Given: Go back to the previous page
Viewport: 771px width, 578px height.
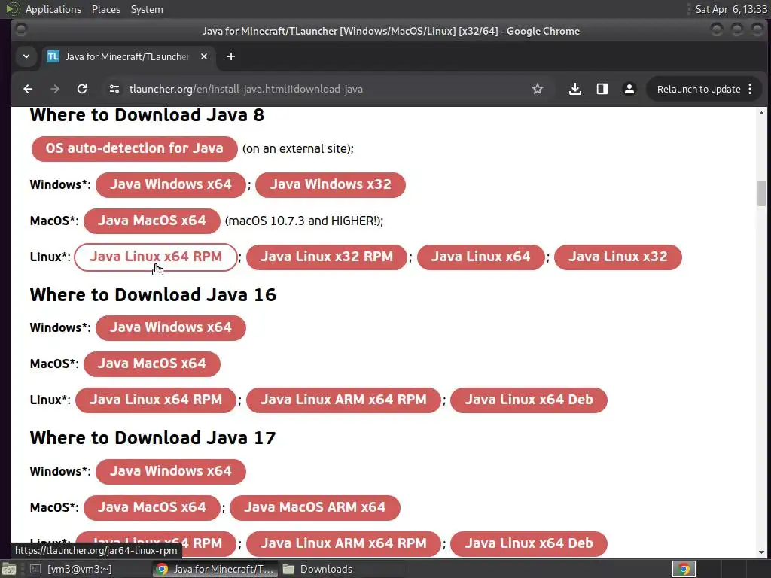Looking at the screenshot, I should pyautogui.click(x=28, y=89).
